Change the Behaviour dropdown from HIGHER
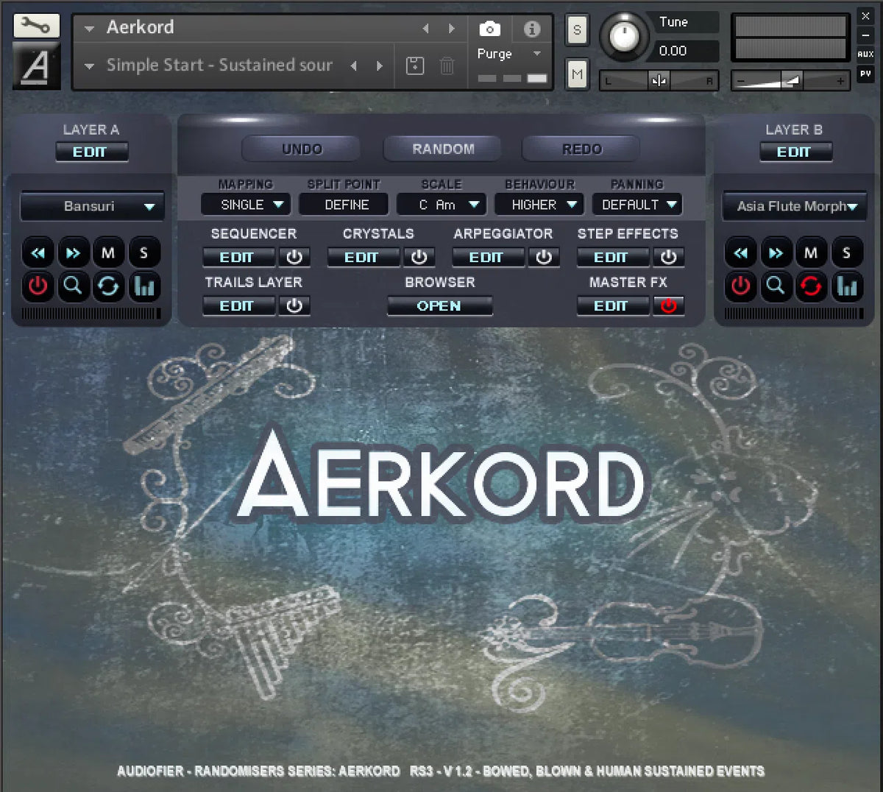Image resolution: width=883 pixels, height=792 pixels. click(539, 204)
